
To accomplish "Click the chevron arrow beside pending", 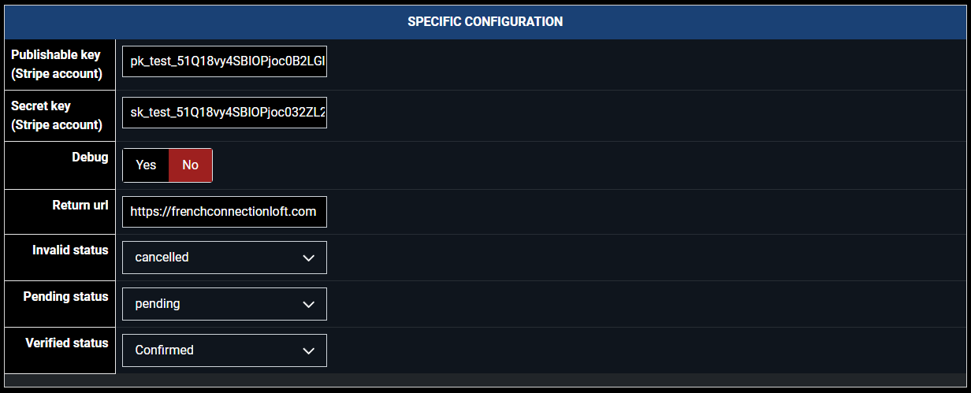I will 309,305.
